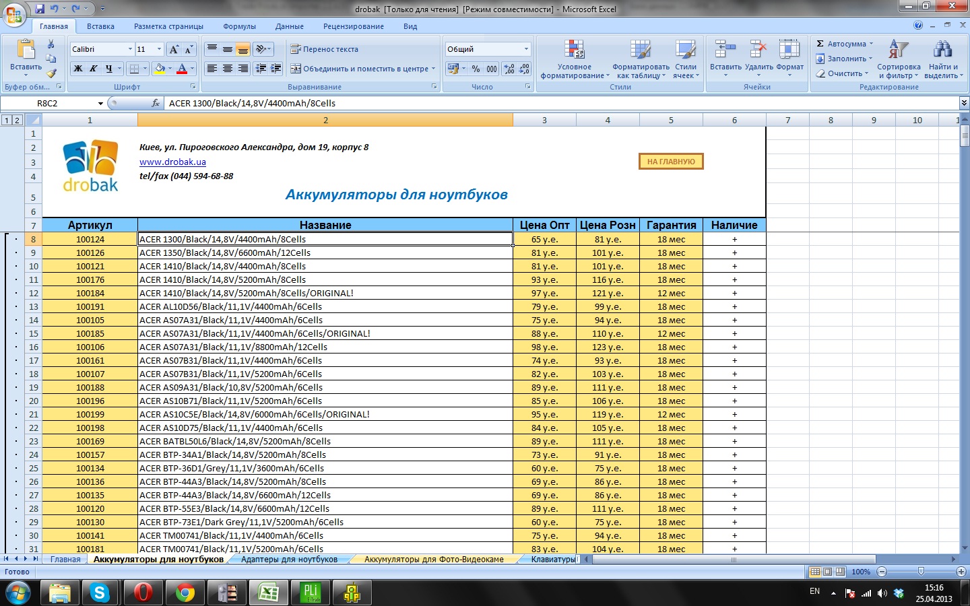Switch to sheet Адаптеры для ноутбуков
This screenshot has width=970, height=606.
(290, 560)
